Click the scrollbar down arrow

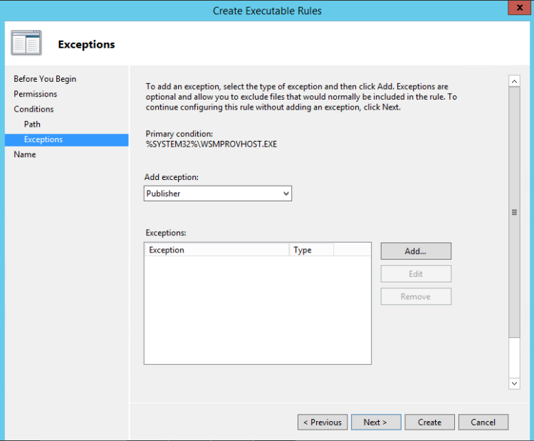click(515, 383)
